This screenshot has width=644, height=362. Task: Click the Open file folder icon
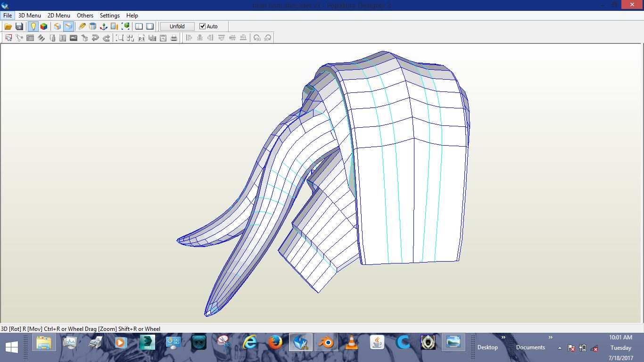pos(8,26)
